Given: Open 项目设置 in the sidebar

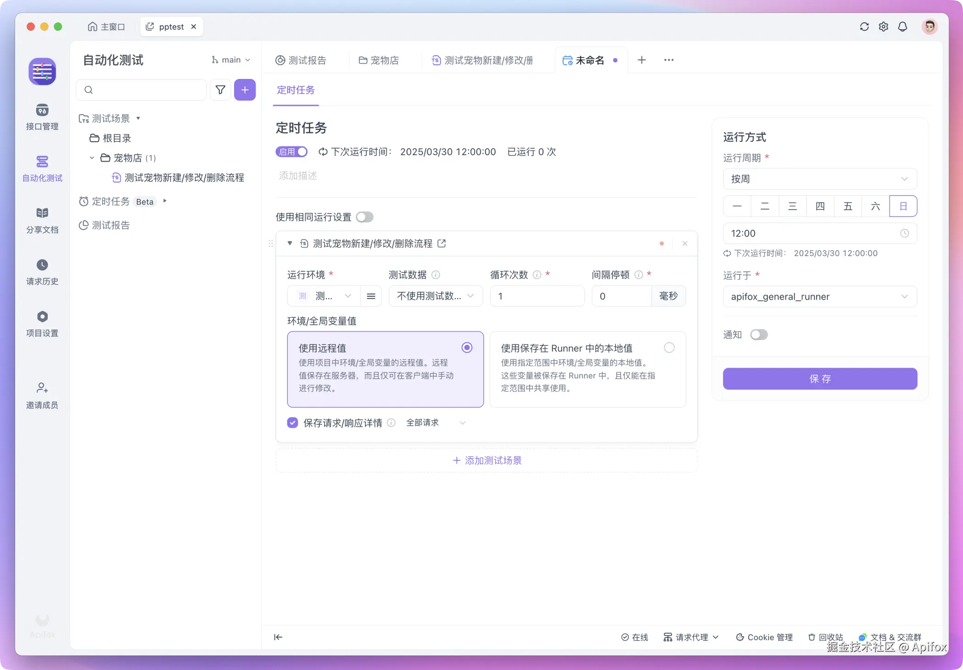Looking at the screenshot, I should pos(42,324).
